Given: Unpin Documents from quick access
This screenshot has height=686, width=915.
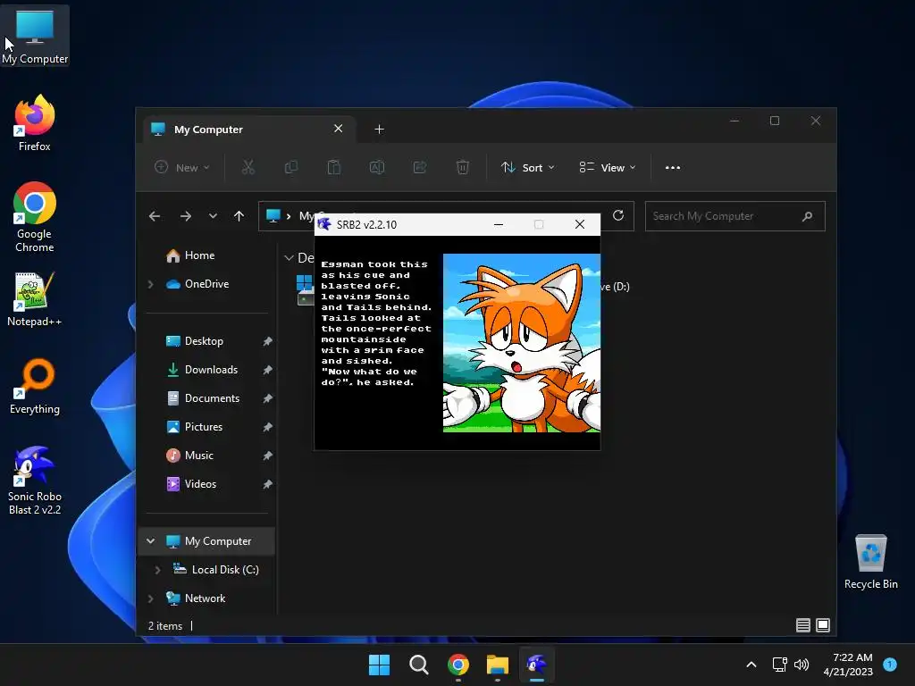Looking at the screenshot, I should pos(267,398).
